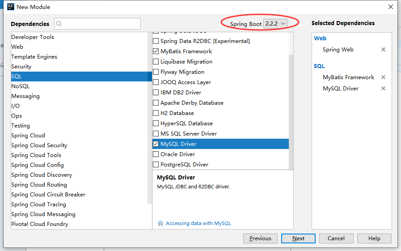Image resolution: width=401 pixels, height=251 pixels.
Task: Click MyBatis Framework in Selected Dependencies
Action: click(348, 77)
